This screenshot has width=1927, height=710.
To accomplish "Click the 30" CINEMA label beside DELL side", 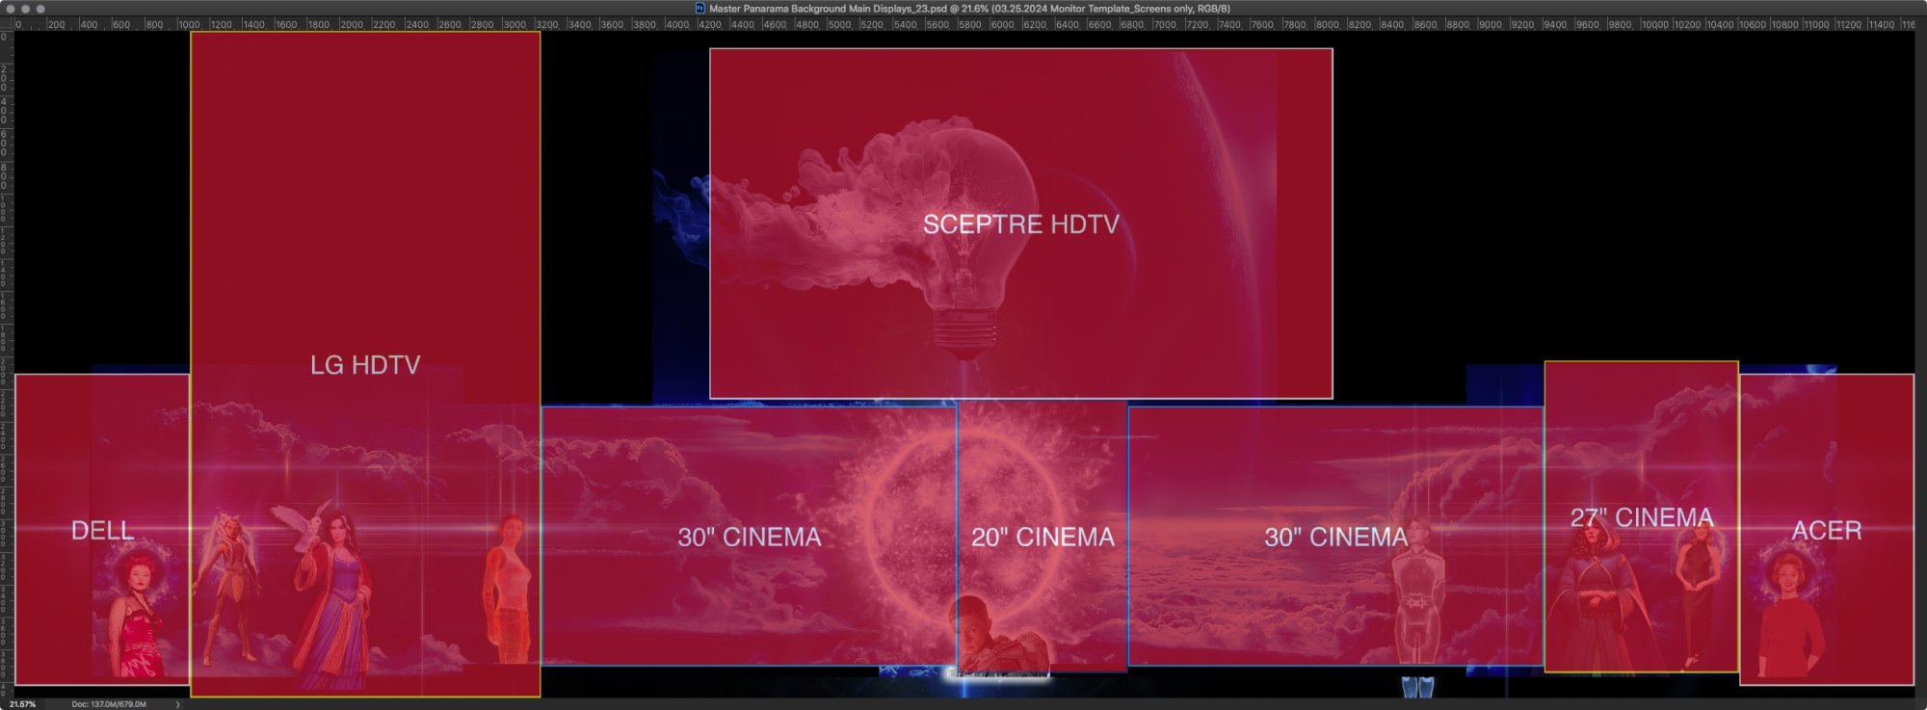I will [750, 537].
